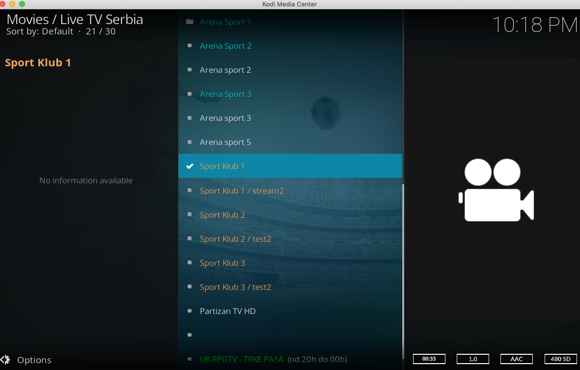580x370 pixels.
Task: Select UK RPGTV - TRKE PASA entry
Action: [290, 359]
